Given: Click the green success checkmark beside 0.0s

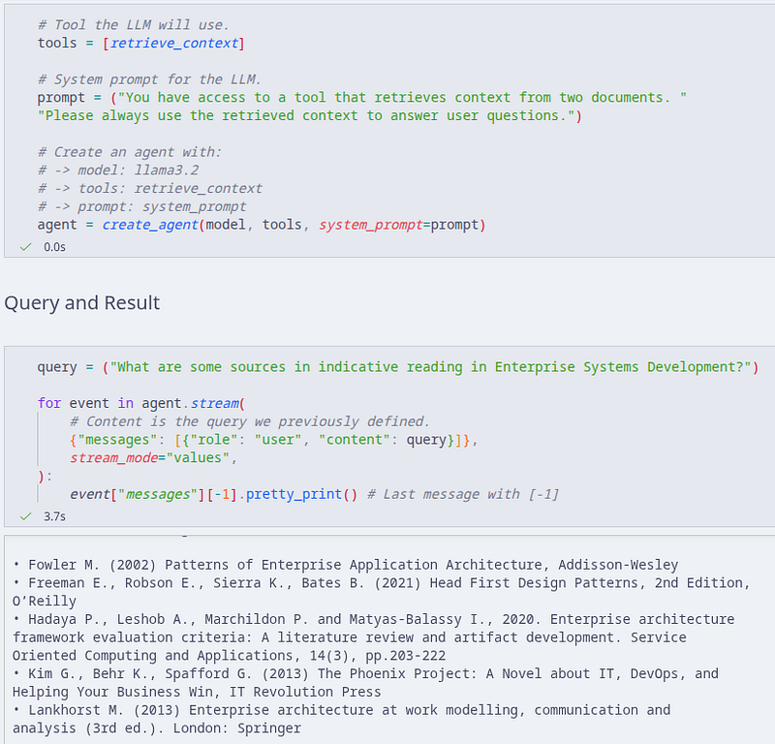Looking at the screenshot, I should [26, 247].
